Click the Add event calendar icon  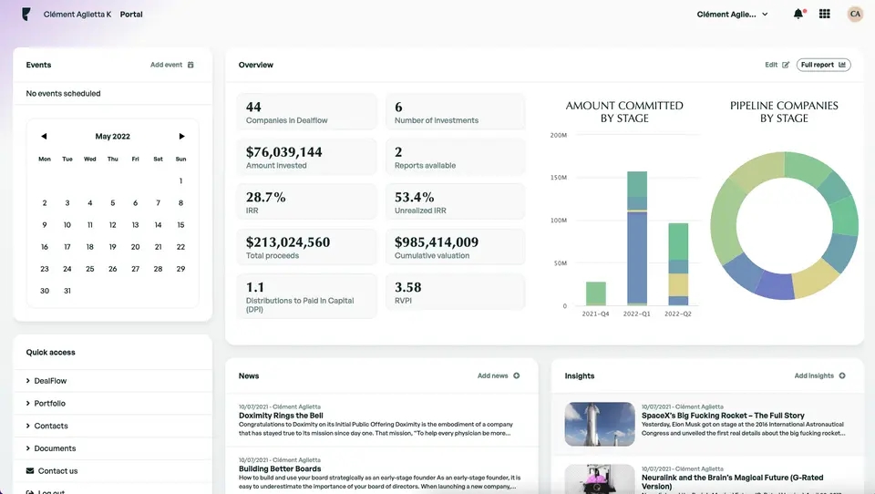[190, 65]
